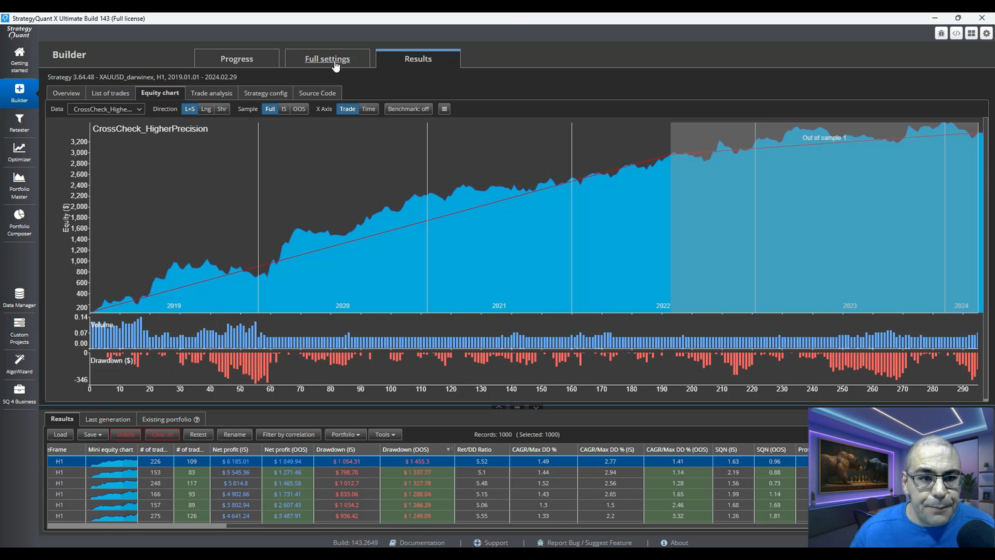Set X Axis to Time
Image resolution: width=995 pixels, height=560 pixels.
click(x=369, y=109)
